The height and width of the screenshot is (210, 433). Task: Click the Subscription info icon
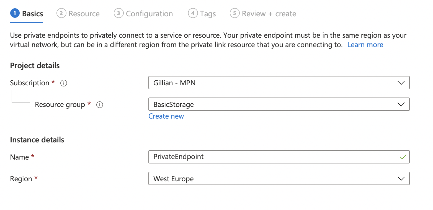(x=63, y=83)
